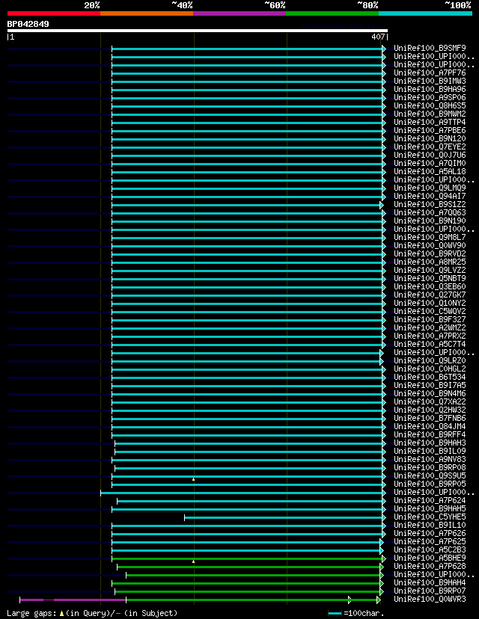Click the yellow gap marker in A5BHE9 row
The width and height of the screenshot is (479, 619).
[193, 561]
